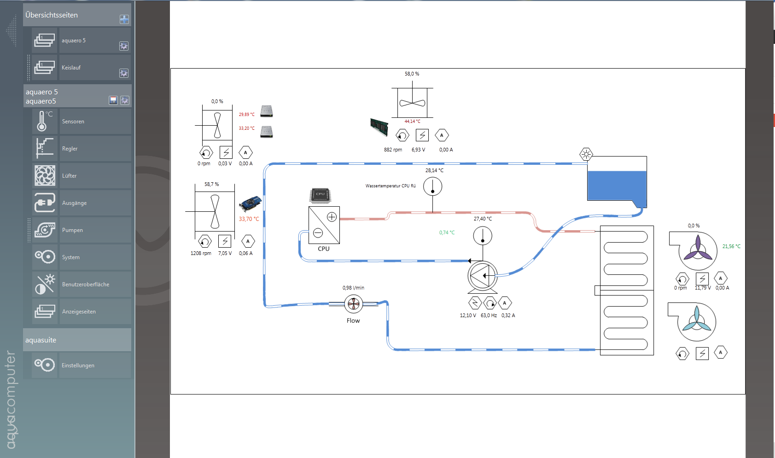Click the rpm hexagon icon above 882 rpm
This screenshot has height=458, width=775.
coord(402,135)
